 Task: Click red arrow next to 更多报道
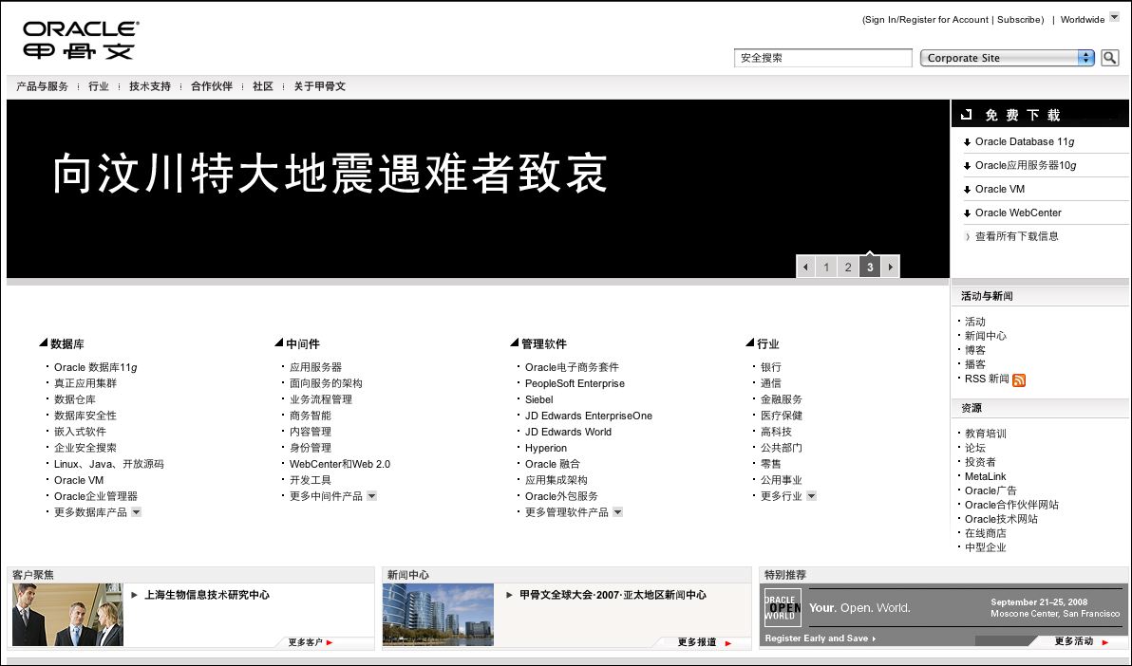click(727, 643)
